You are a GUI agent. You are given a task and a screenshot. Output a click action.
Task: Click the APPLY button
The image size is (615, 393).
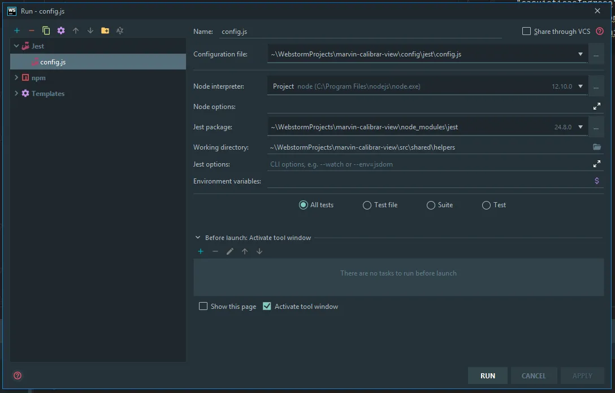point(582,375)
